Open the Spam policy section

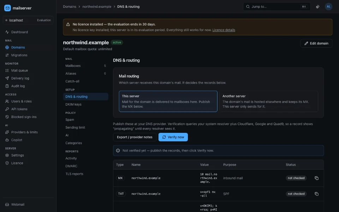85,120
